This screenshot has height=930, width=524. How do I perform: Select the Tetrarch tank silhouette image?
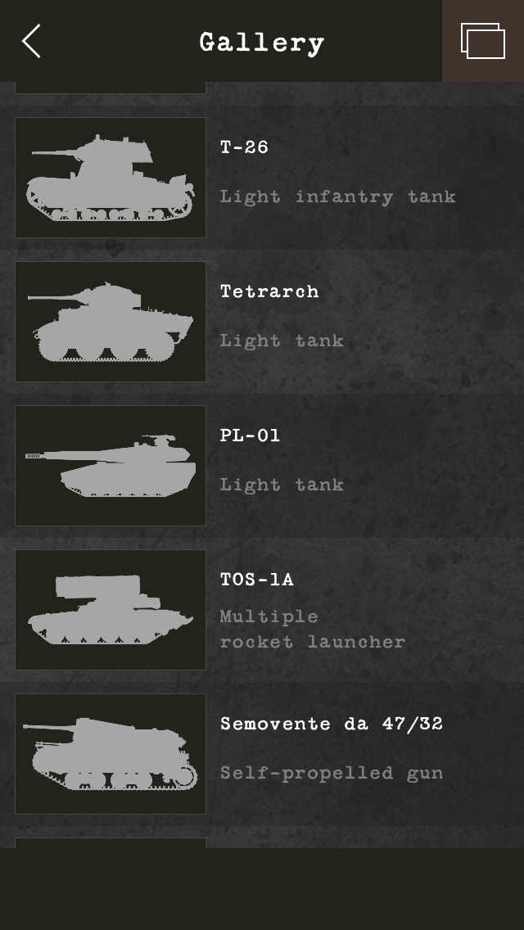pyautogui.click(x=111, y=322)
